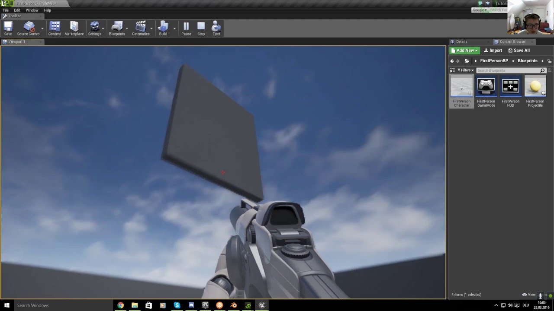This screenshot has width=554, height=311.
Task: Open the Content toolbar button
Action: tap(55, 29)
